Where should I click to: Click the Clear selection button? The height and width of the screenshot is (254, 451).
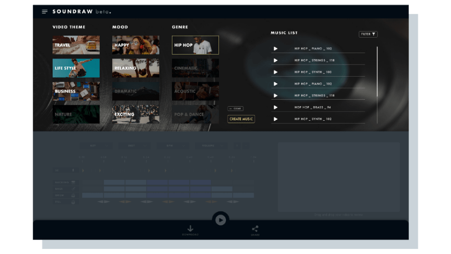coord(236,108)
